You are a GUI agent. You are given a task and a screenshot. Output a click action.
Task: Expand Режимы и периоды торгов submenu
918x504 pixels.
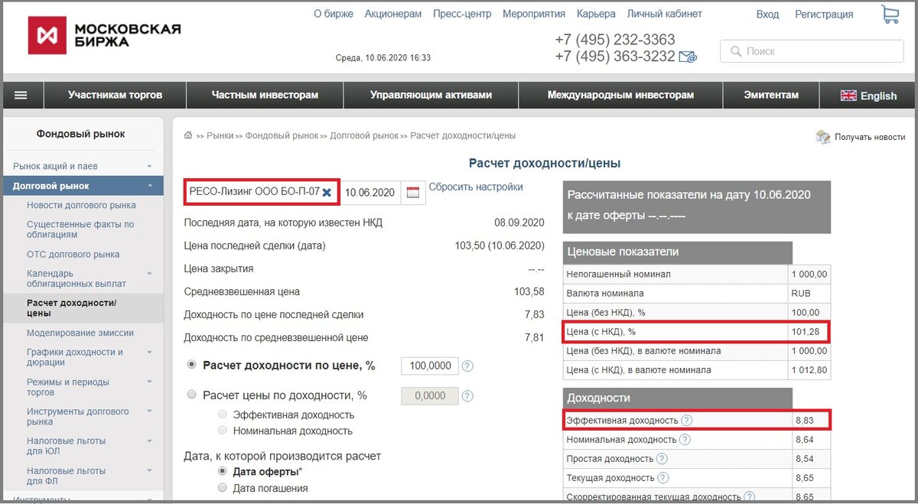pos(150,382)
